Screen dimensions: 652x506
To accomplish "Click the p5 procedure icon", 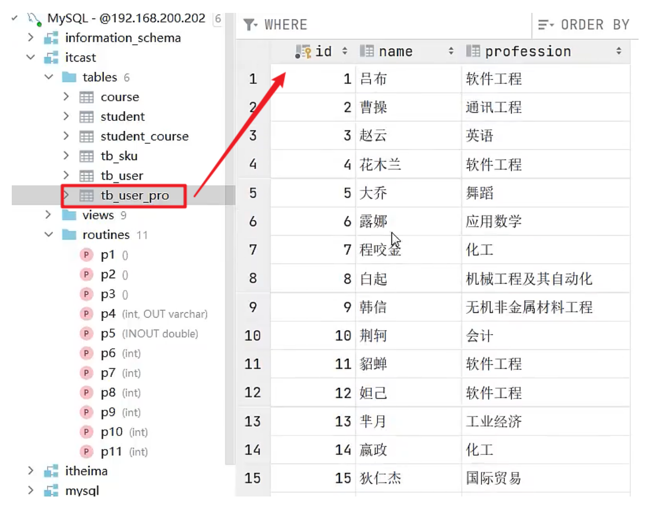I will pos(86,333).
